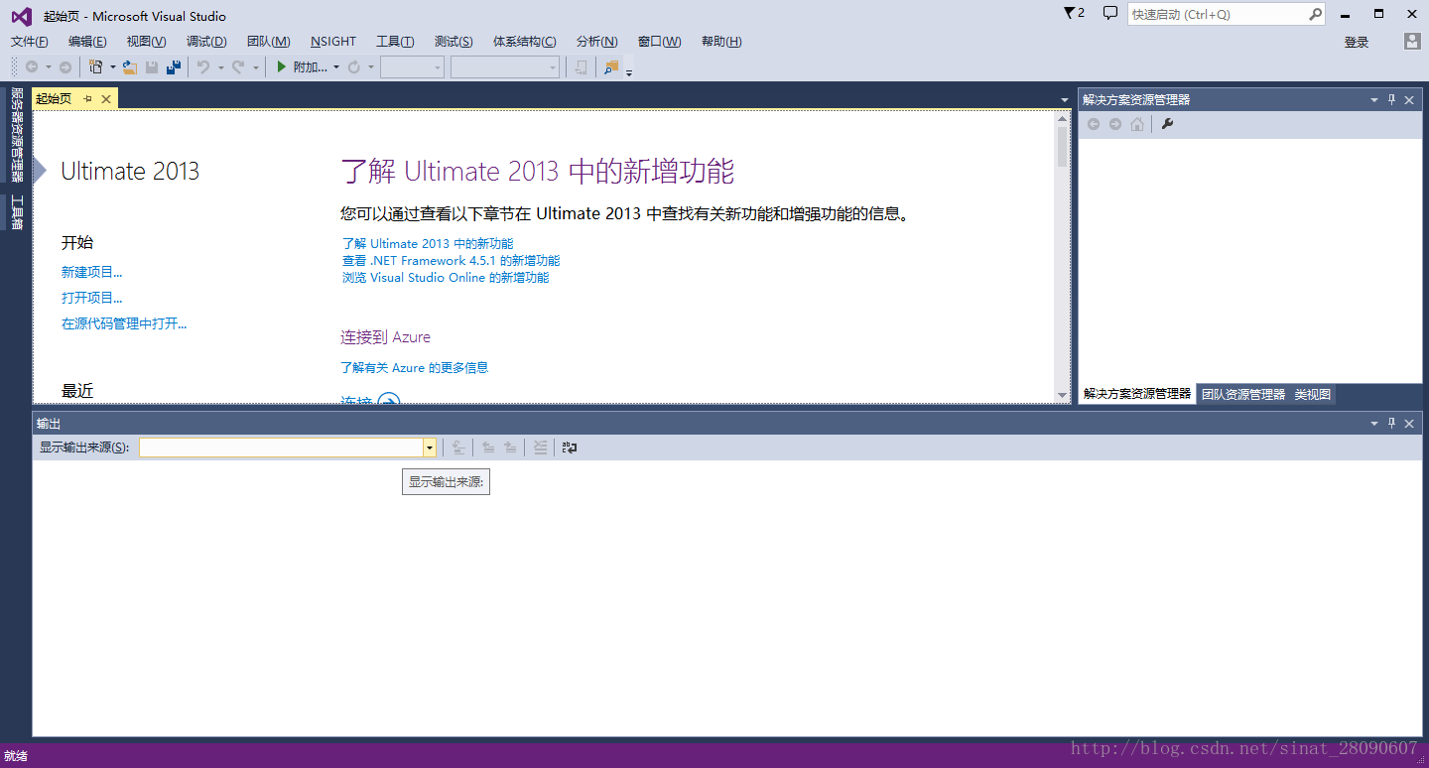Open the 服务器资源管理器 side tab
Image resolution: width=1429 pixels, height=768 pixels.
[x=16, y=135]
